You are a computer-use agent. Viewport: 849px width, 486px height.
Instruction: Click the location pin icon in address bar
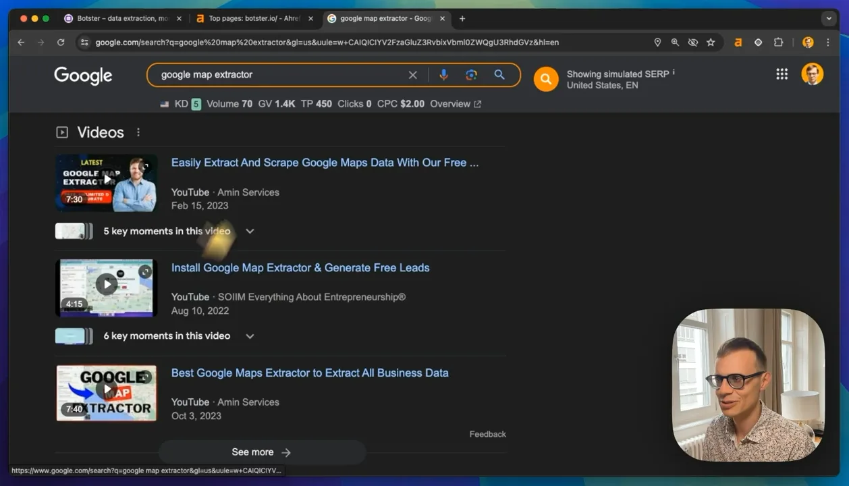coord(657,43)
